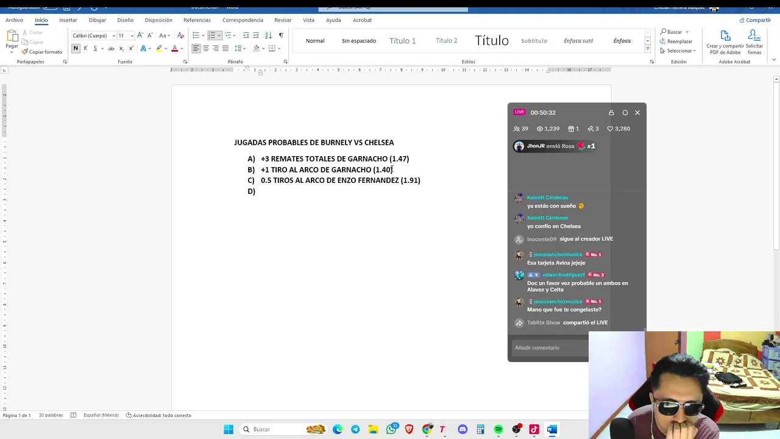This screenshot has width=780, height=439.
Task: Click the Compartir button
Action: (755, 20)
